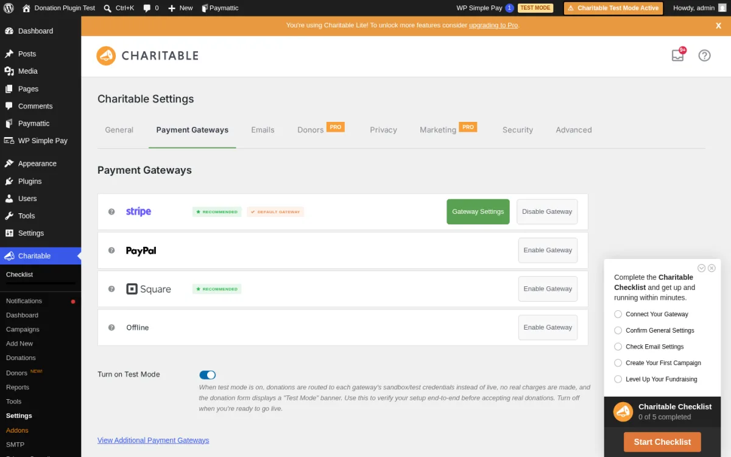
Task: Enable the PayPal gateway
Action: tap(548, 250)
